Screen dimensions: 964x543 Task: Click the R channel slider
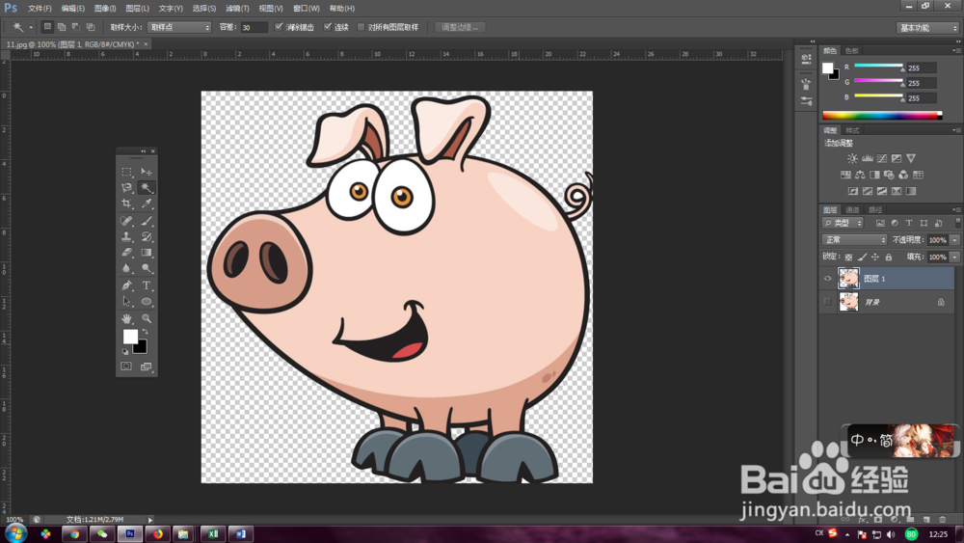pyautogui.click(x=878, y=67)
